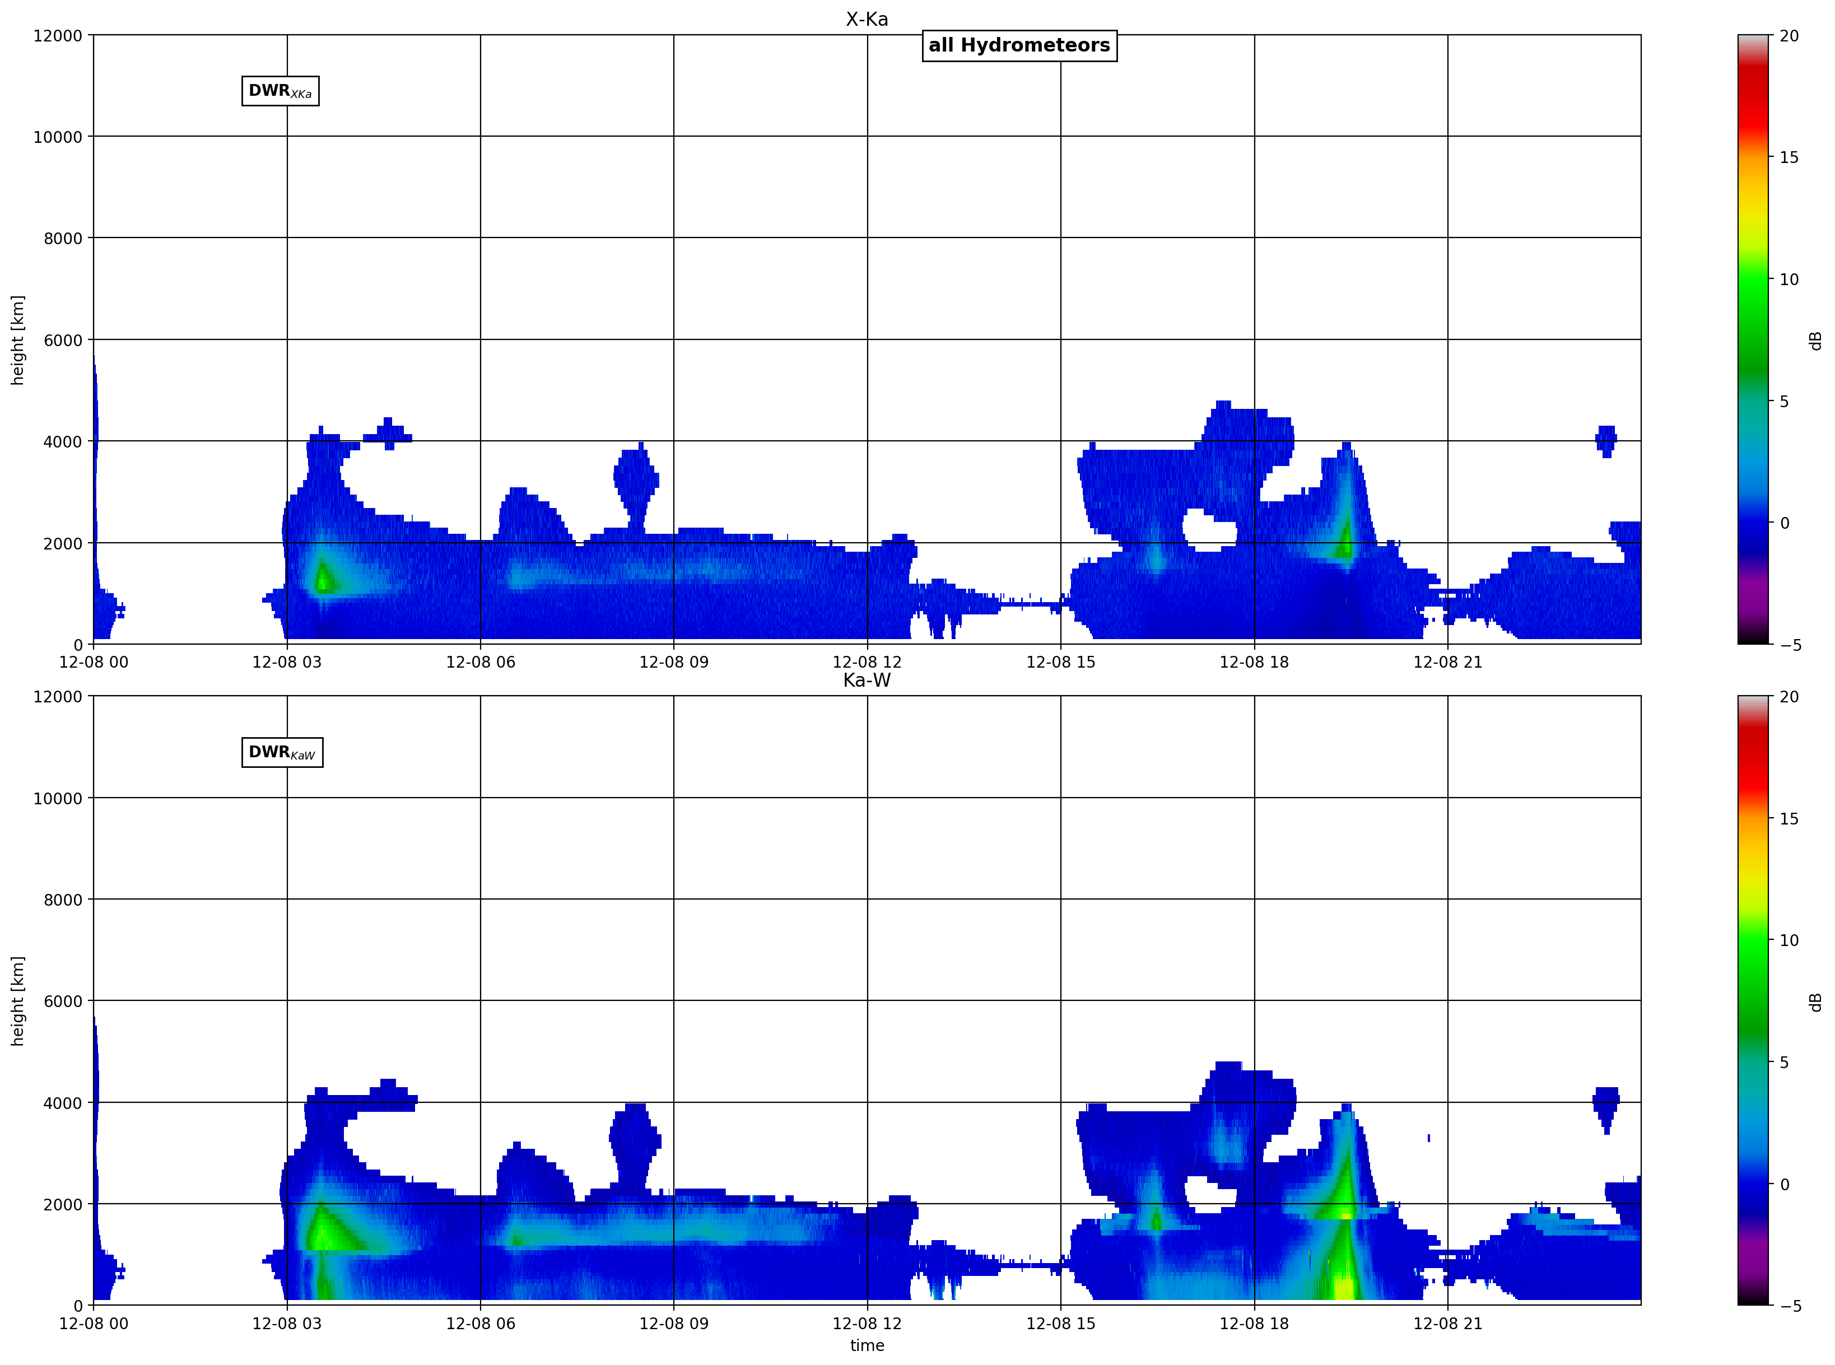Click the "12-08 00" tick under the Ka-W plot

[94, 1323]
